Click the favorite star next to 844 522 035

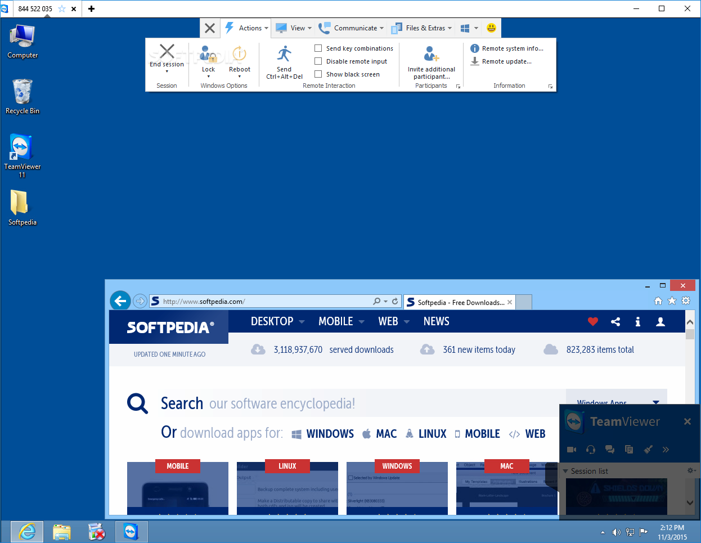[62, 8]
